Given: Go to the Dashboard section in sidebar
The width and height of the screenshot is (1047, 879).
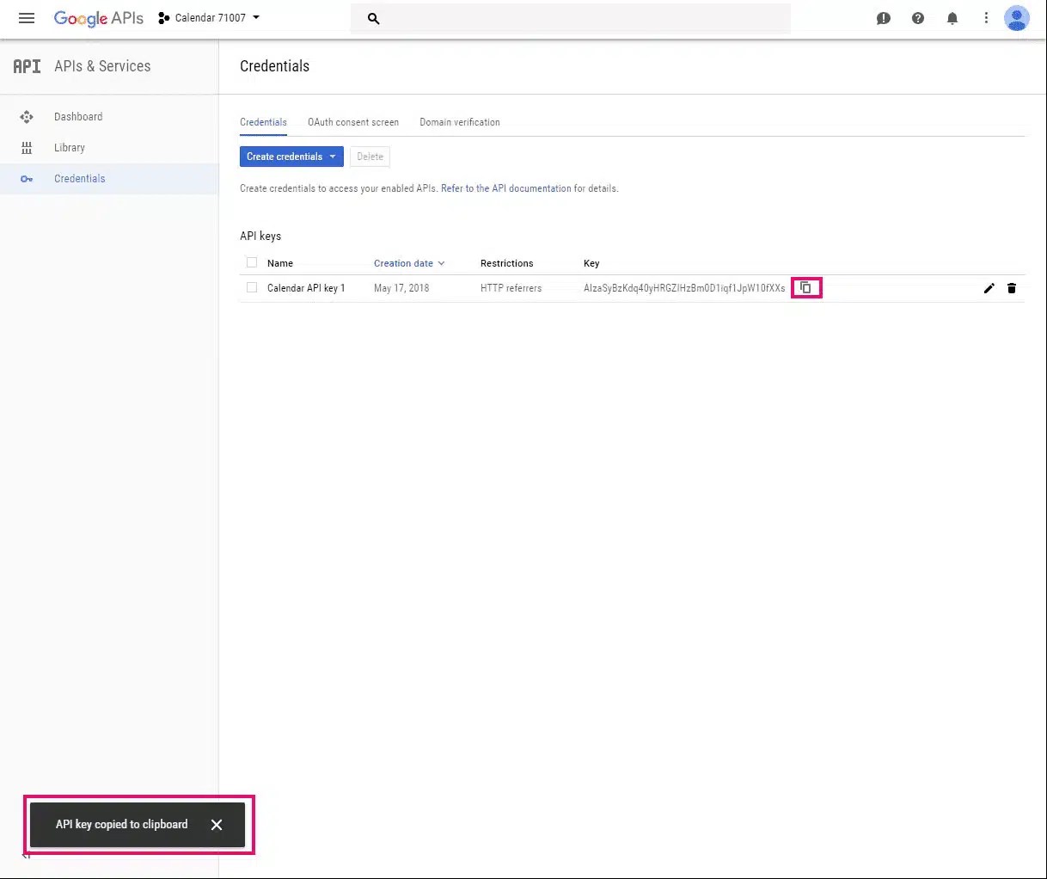Looking at the screenshot, I should coord(78,116).
